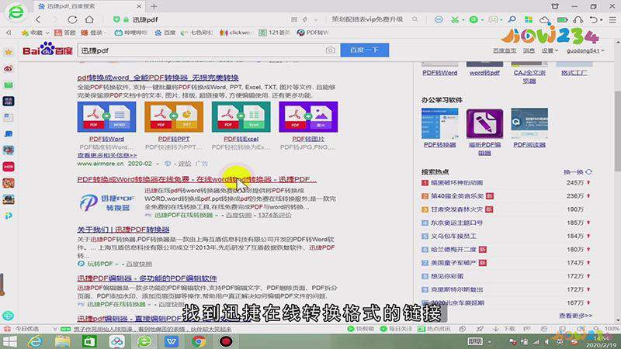Expand the 收藏 dropdown arrow

pos(47,33)
